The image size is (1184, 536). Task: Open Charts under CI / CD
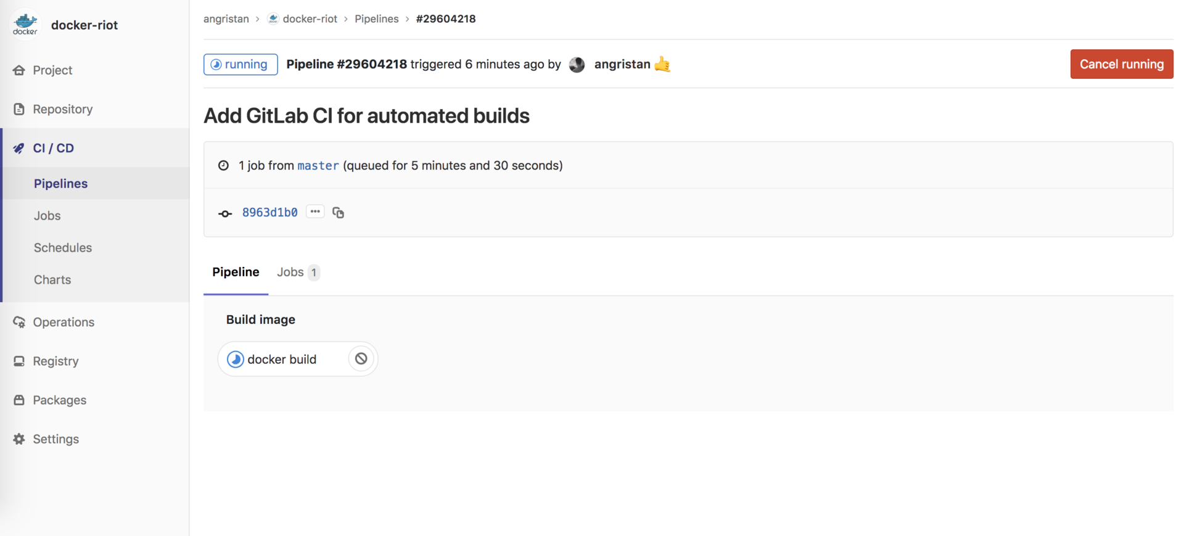pos(52,279)
